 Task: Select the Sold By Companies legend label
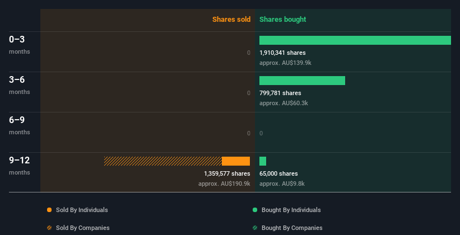coord(83,228)
